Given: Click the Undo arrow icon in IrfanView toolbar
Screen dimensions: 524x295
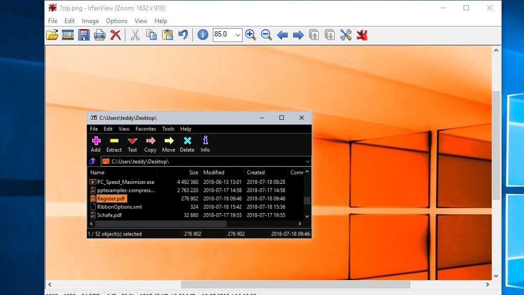Looking at the screenshot, I should [183, 35].
